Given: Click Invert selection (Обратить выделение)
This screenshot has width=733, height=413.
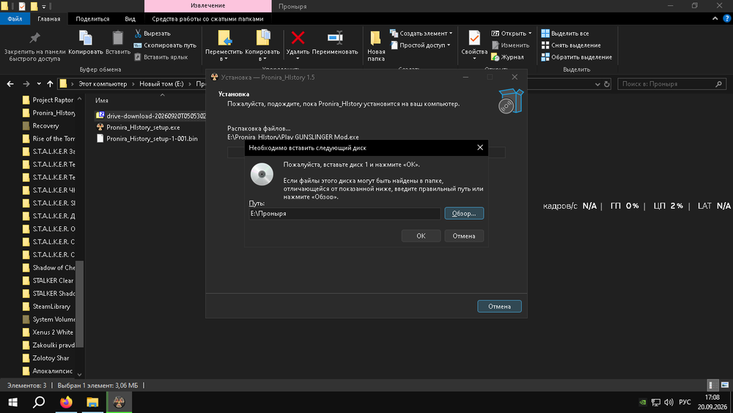Looking at the screenshot, I should (x=576, y=57).
